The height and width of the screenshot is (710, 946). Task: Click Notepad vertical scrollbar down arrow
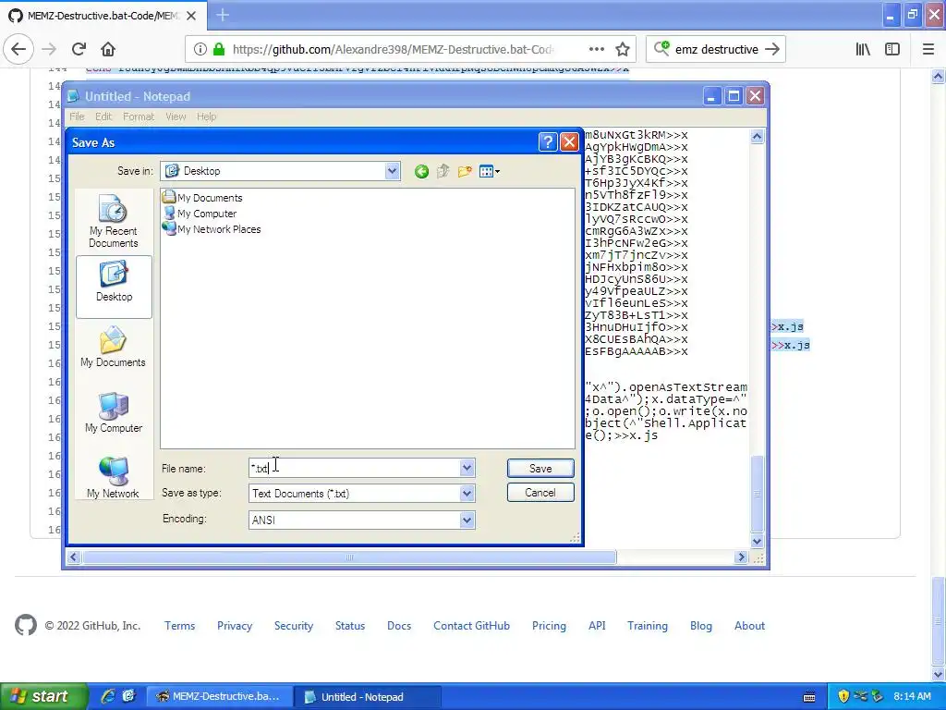758,541
